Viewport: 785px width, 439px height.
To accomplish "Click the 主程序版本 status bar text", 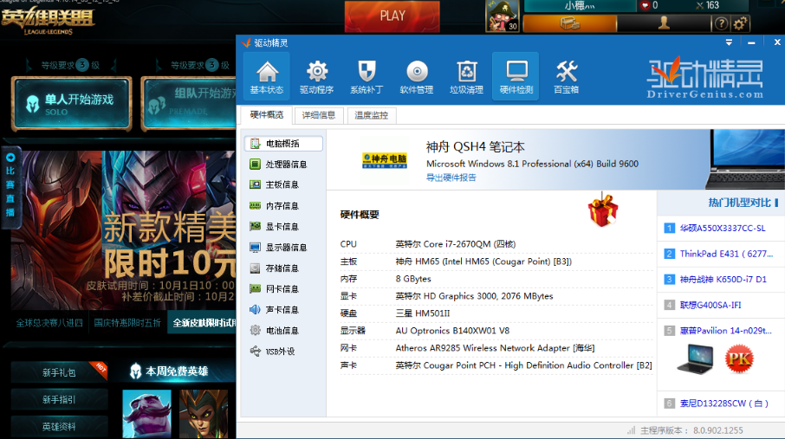I will 692,430.
